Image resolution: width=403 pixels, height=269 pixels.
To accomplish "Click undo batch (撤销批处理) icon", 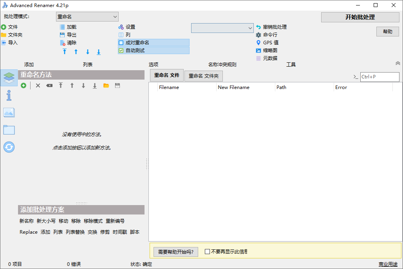I will click(x=258, y=27).
